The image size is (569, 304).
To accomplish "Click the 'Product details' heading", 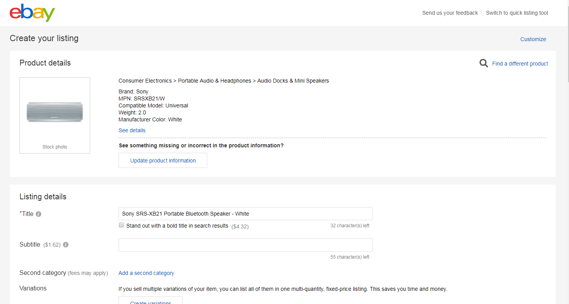I will coord(45,63).
